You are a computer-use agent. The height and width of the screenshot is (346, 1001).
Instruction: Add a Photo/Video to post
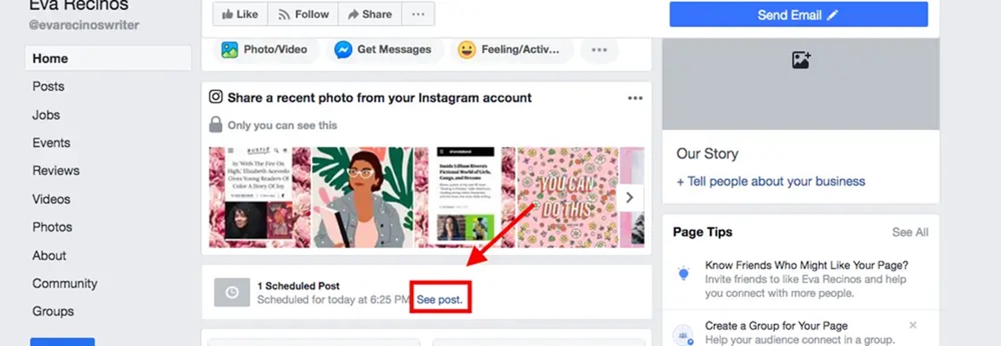[x=265, y=50]
